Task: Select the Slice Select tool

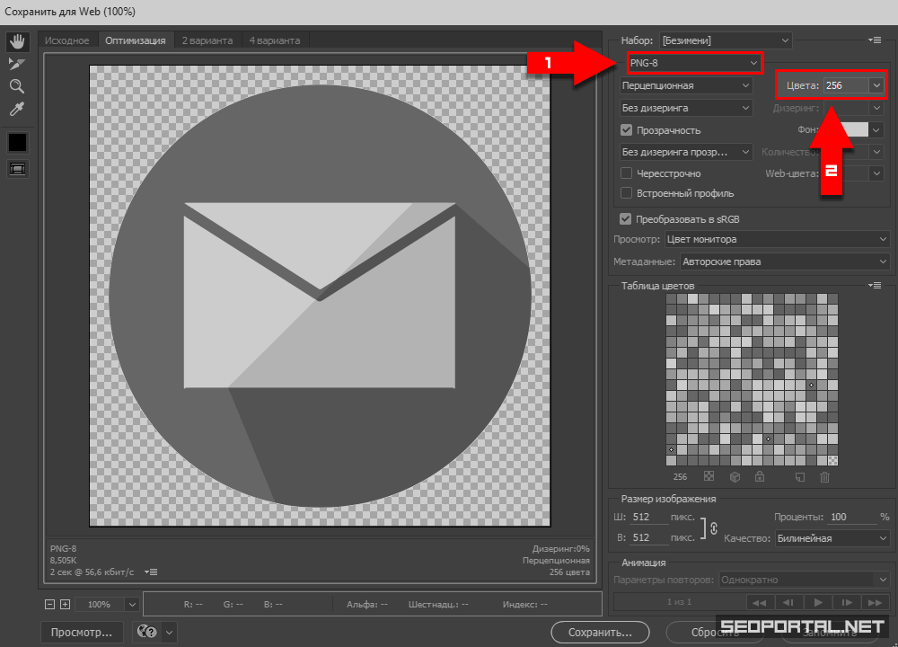Action: click(17, 64)
